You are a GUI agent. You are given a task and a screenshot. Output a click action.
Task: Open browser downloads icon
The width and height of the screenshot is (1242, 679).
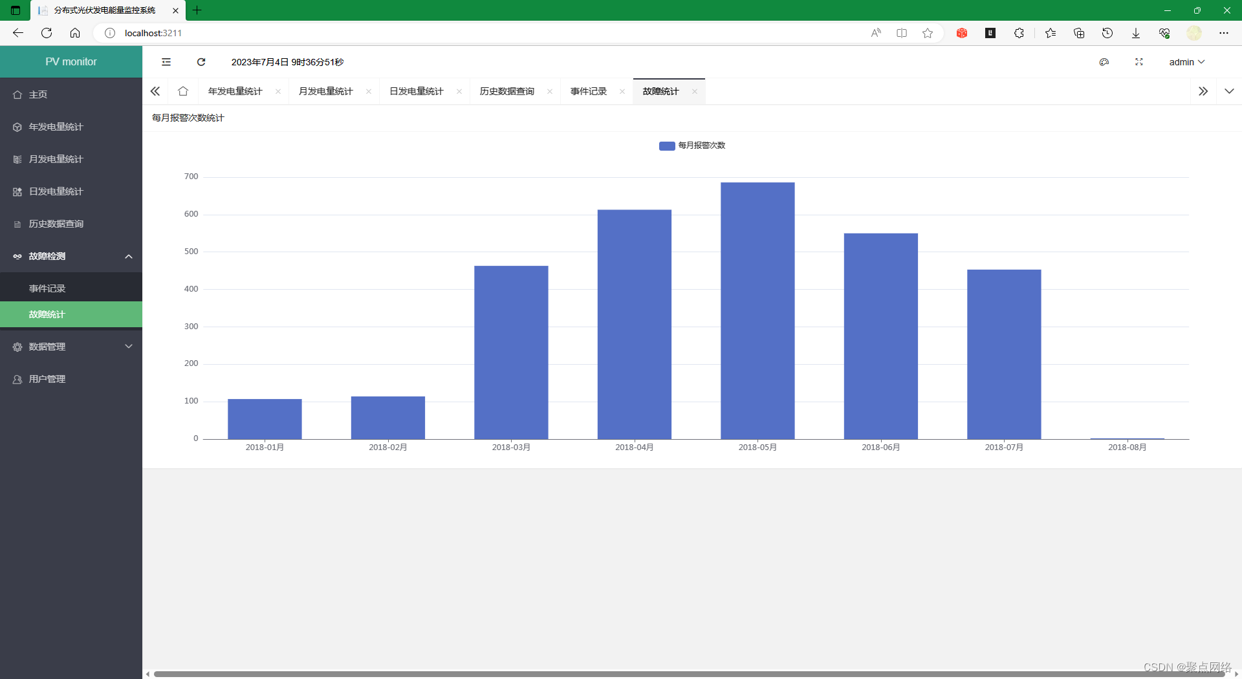point(1136,33)
